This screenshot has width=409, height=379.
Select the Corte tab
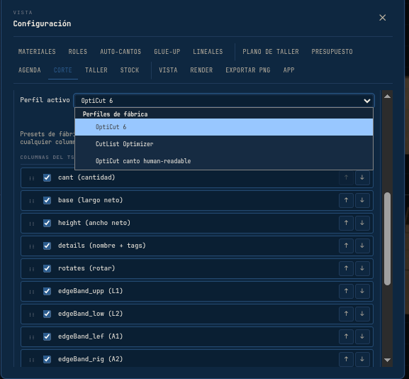[x=63, y=70]
